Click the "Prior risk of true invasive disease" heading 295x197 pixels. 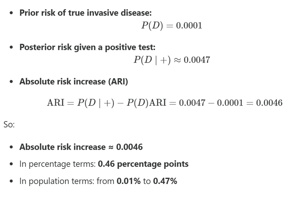click(85, 13)
